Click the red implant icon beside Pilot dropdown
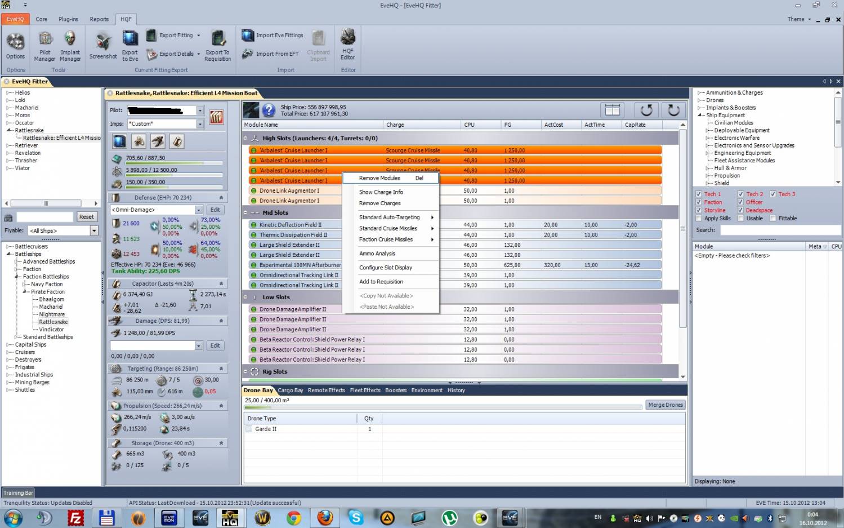The height and width of the screenshot is (528, 844). (216, 117)
